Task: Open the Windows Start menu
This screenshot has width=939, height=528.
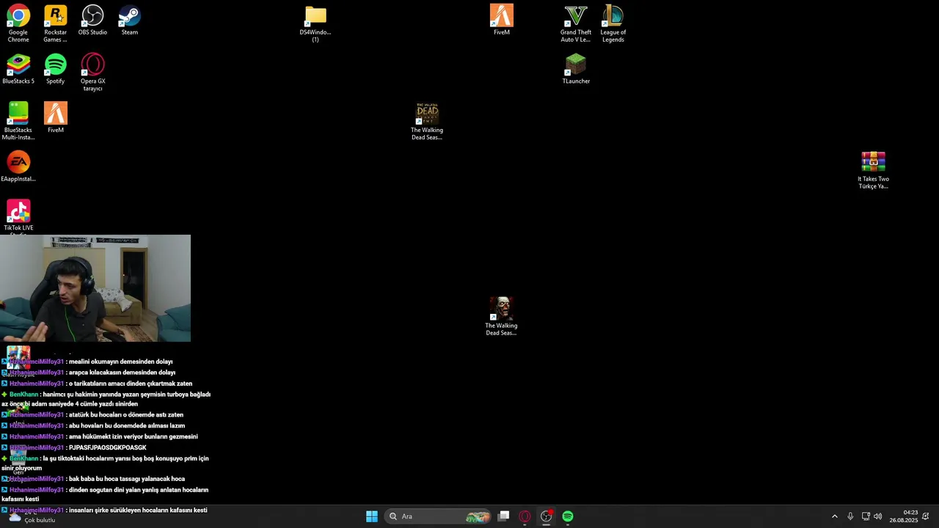Action: coord(372,516)
